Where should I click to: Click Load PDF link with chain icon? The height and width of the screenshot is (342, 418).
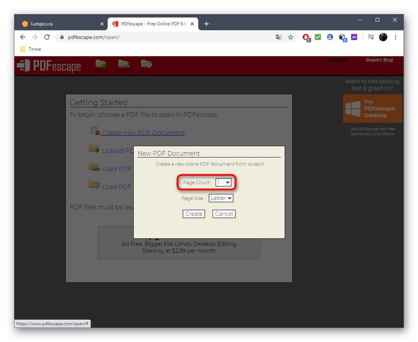[x=117, y=169]
